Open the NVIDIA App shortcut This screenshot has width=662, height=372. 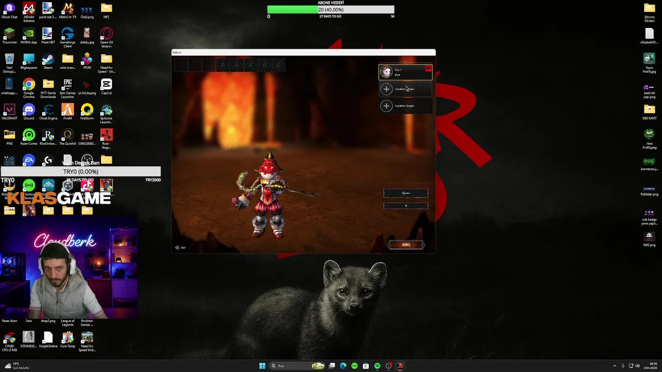(x=29, y=36)
